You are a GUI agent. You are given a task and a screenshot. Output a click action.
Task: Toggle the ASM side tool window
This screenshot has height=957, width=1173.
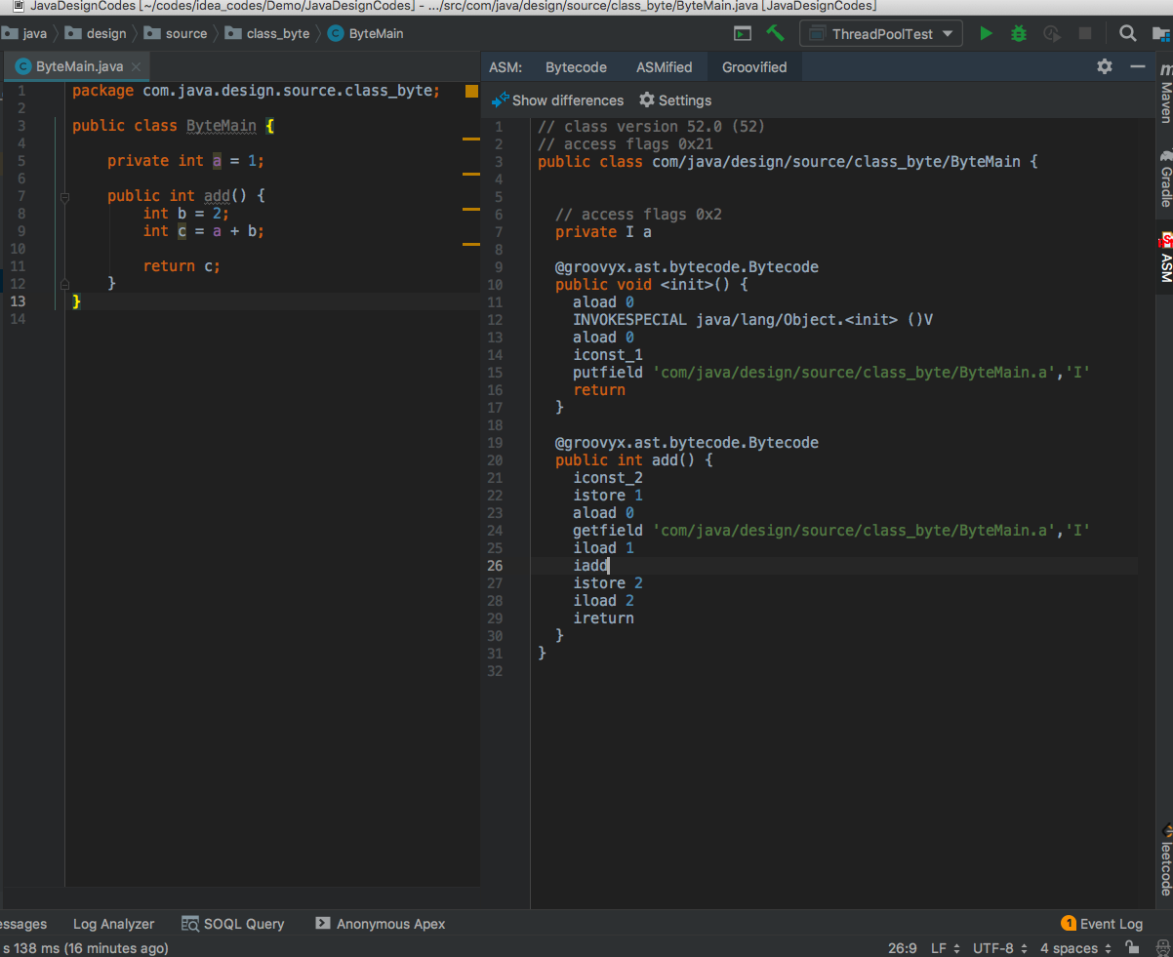[1165, 258]
